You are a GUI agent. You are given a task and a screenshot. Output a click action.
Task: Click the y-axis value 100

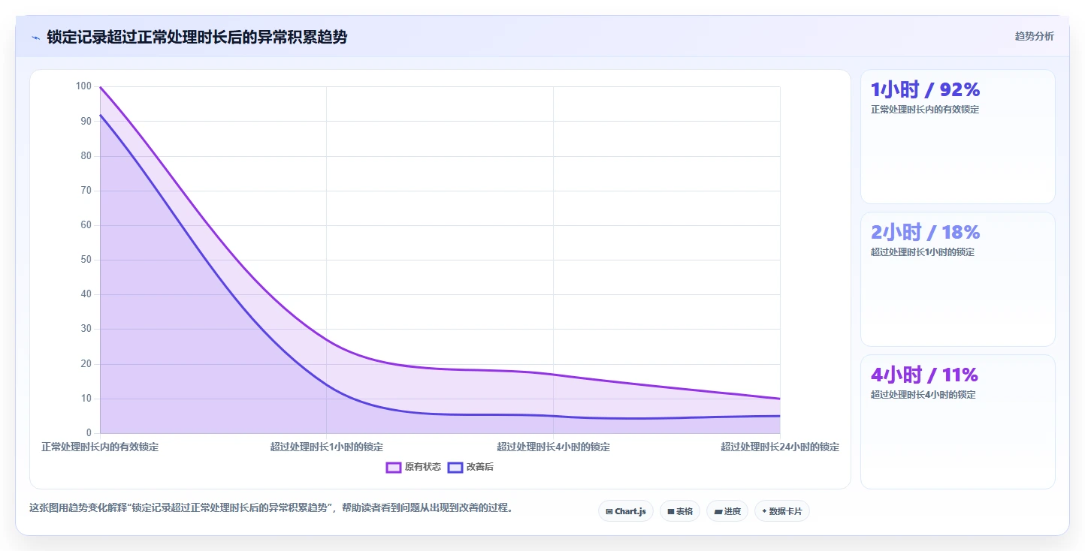point(83,86)
